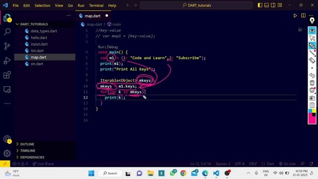
Task: Open the Terminal menu
Action: click(x=96, y=5)
